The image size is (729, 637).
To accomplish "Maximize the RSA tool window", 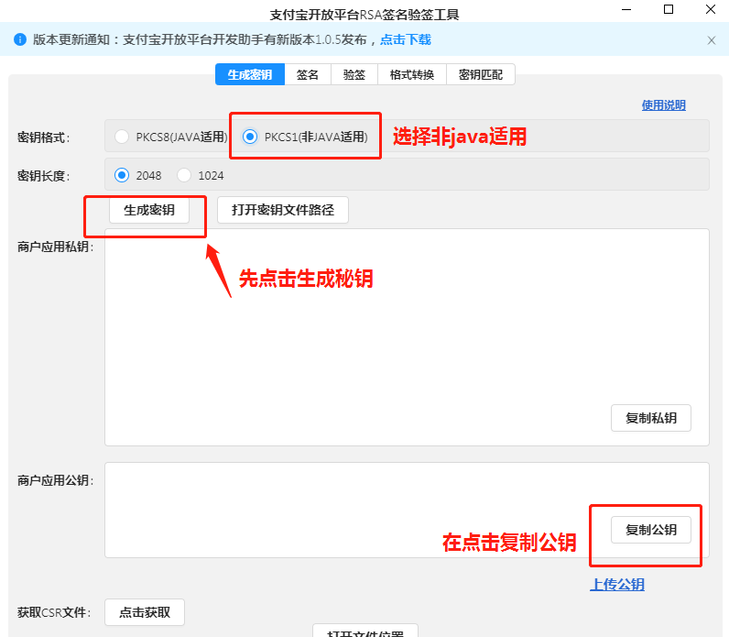I will click(x=669, y=9).
